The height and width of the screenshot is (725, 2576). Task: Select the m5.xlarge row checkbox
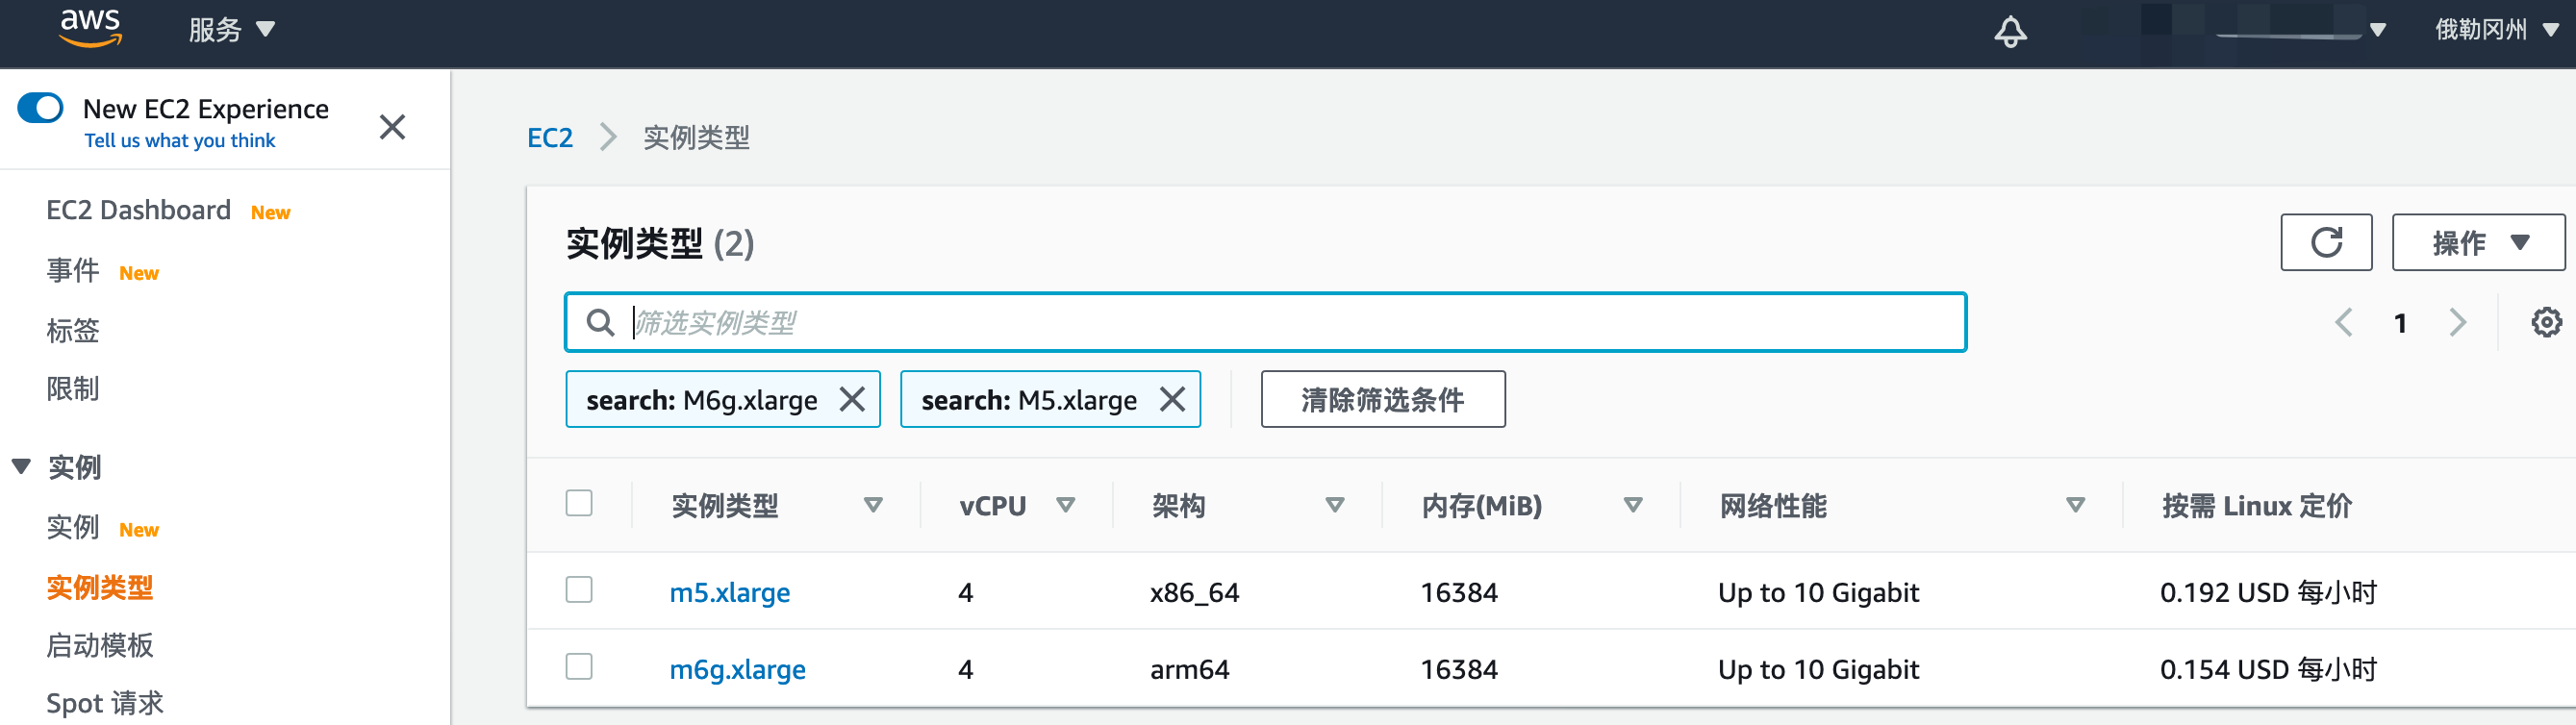[x=579, y=590]
